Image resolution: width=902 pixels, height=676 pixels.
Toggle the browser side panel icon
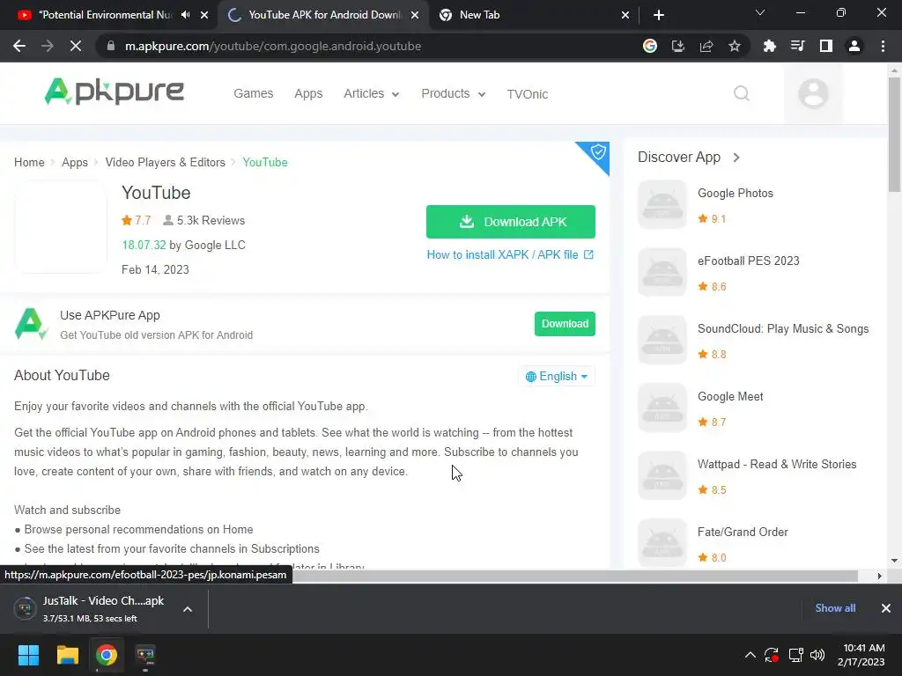click(826, 46)
